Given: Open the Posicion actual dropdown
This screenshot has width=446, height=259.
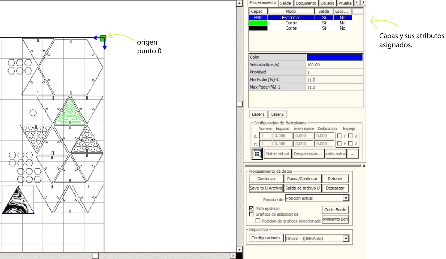Looking at the screenshot, I should pos(346,198).
